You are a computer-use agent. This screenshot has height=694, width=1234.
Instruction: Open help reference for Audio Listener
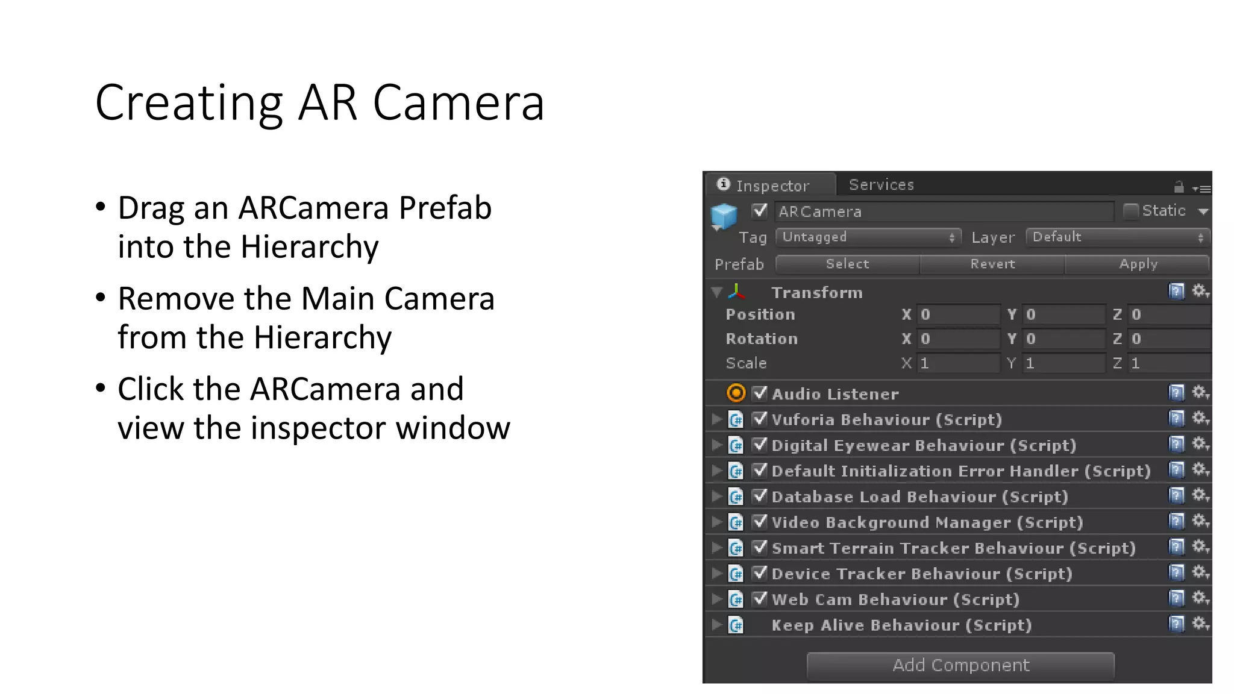click(x=1176, y=393)
